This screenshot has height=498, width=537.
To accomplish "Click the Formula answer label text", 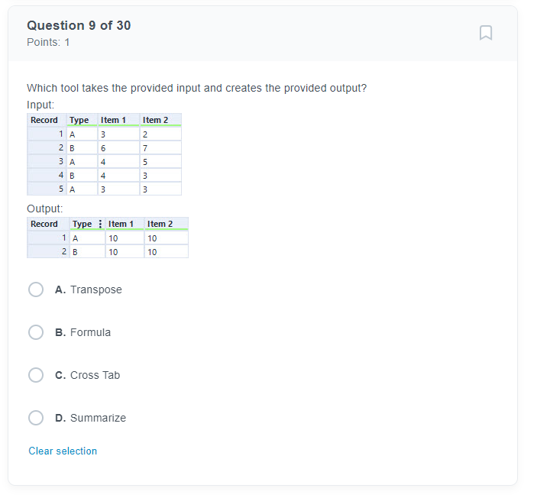I will pyautogui.click(x=90, y=332).
